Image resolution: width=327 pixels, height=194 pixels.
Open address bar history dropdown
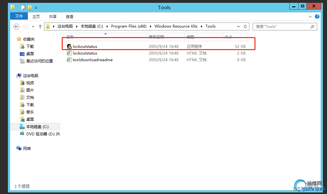(x=238, y=27)
